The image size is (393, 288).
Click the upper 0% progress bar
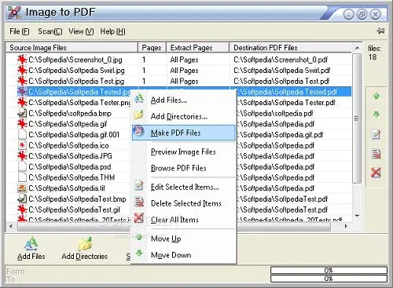329,270
